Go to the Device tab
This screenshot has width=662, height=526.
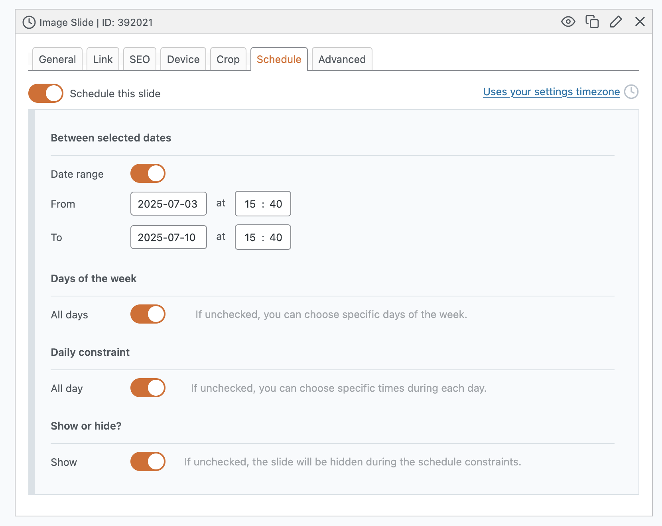183,59
